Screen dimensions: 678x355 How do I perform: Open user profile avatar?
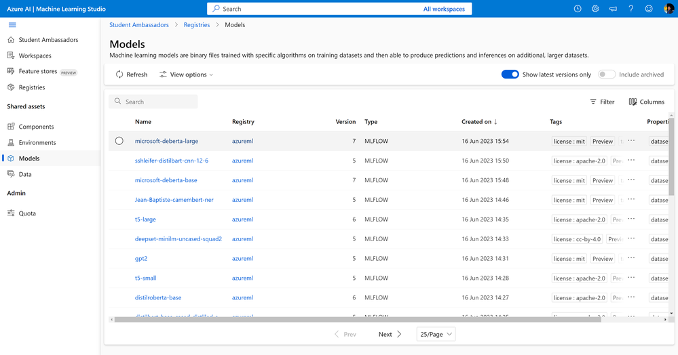click(x=668, y=9)
